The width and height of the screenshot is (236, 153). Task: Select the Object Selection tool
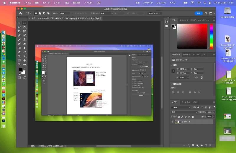coord(24,27)
